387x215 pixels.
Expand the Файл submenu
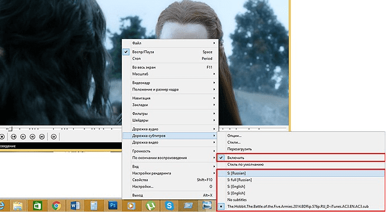pyautogui.click(x=170, y=43)
